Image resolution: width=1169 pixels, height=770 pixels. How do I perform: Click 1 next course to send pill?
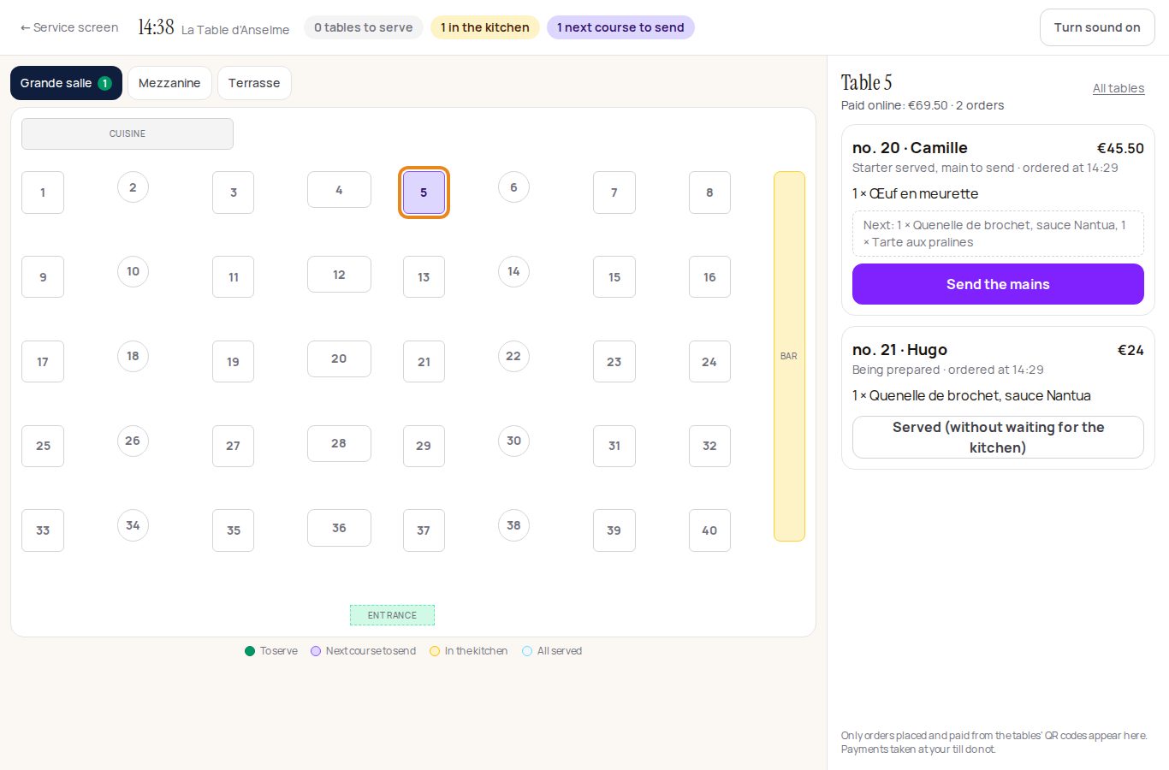(x=620, y=27)
